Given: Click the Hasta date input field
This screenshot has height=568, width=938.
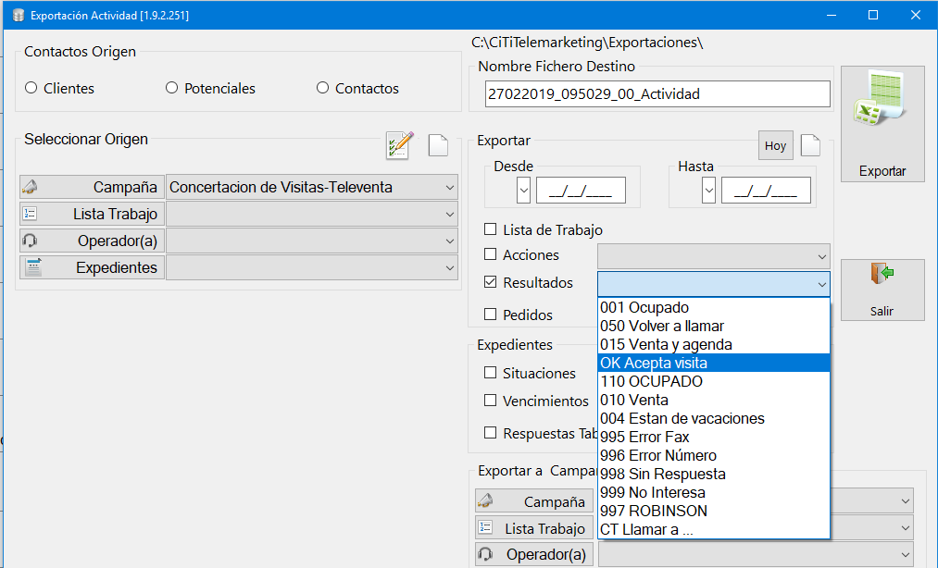Looking at the screenshot, I should point(767,191).
